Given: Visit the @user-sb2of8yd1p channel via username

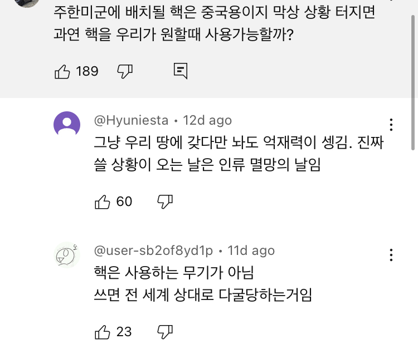Looking at the screenshot, I should 153,251.
